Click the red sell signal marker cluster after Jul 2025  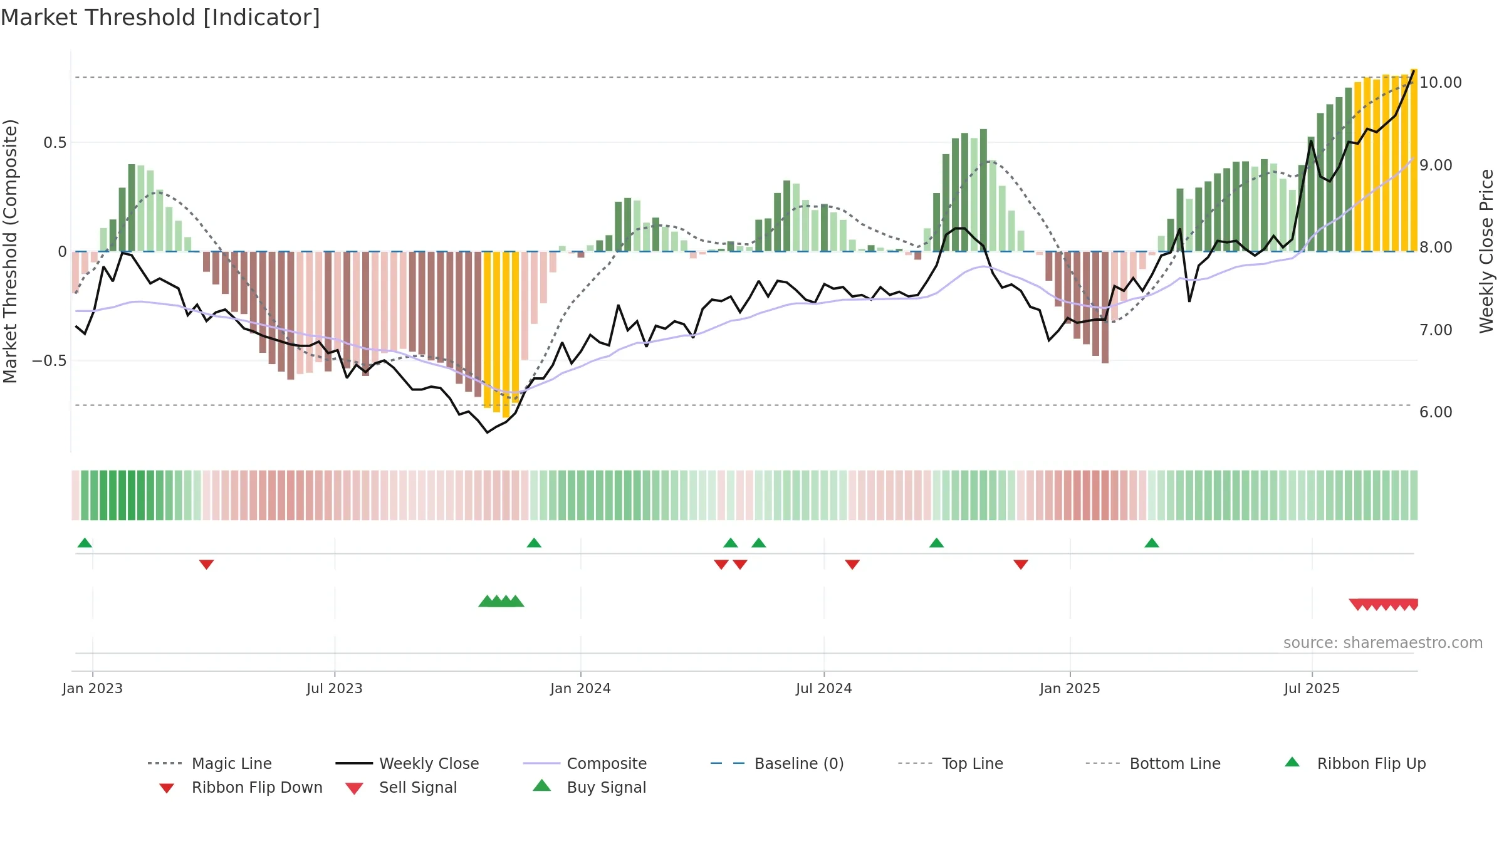1384,605
